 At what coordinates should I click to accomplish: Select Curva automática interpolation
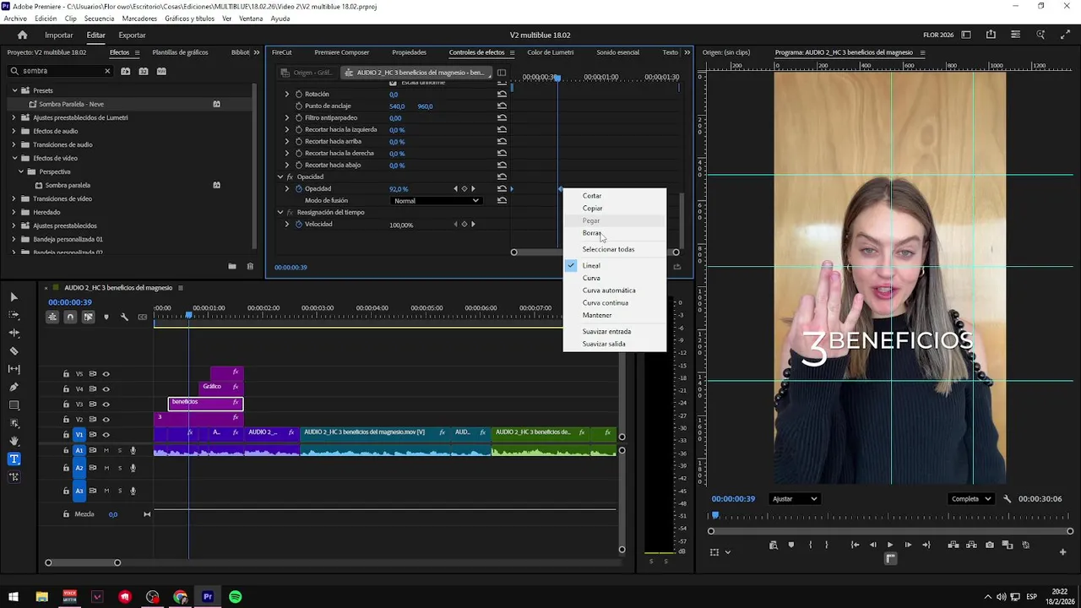[609, 290]
